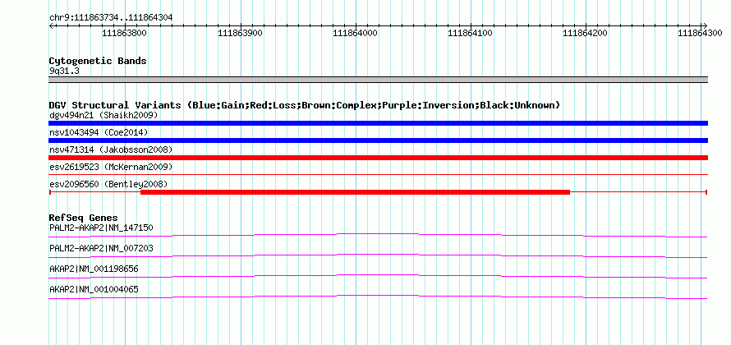Click the dgv494n21 (Shaikh2009) label

pyautogui.click(x=103, y=115)
